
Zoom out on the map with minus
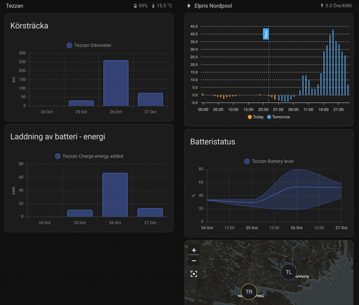[194, 260]
